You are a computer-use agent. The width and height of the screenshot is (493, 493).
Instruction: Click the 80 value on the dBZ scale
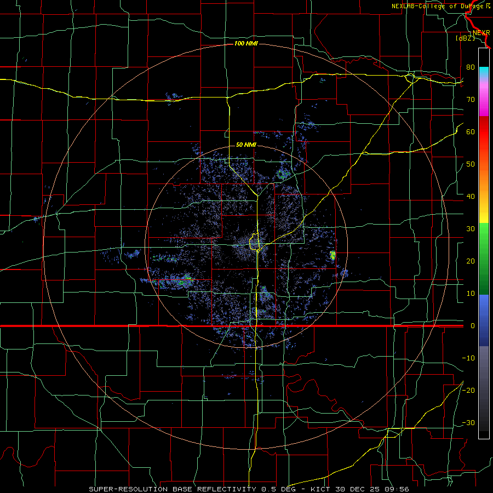pos(471,67)
